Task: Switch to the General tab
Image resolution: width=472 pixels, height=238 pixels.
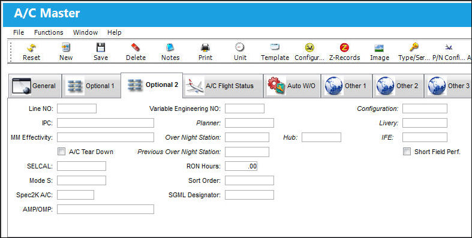Action: [x=35, y=86]
